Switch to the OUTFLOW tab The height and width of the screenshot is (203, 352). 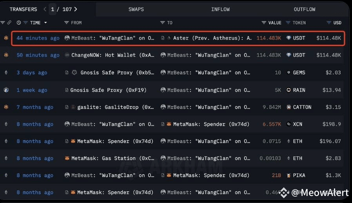click(305, 9)
